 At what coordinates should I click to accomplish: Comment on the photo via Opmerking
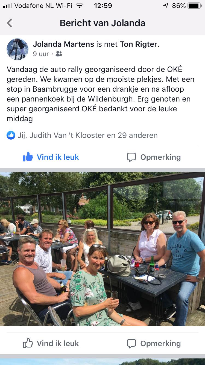pos(154,343)
